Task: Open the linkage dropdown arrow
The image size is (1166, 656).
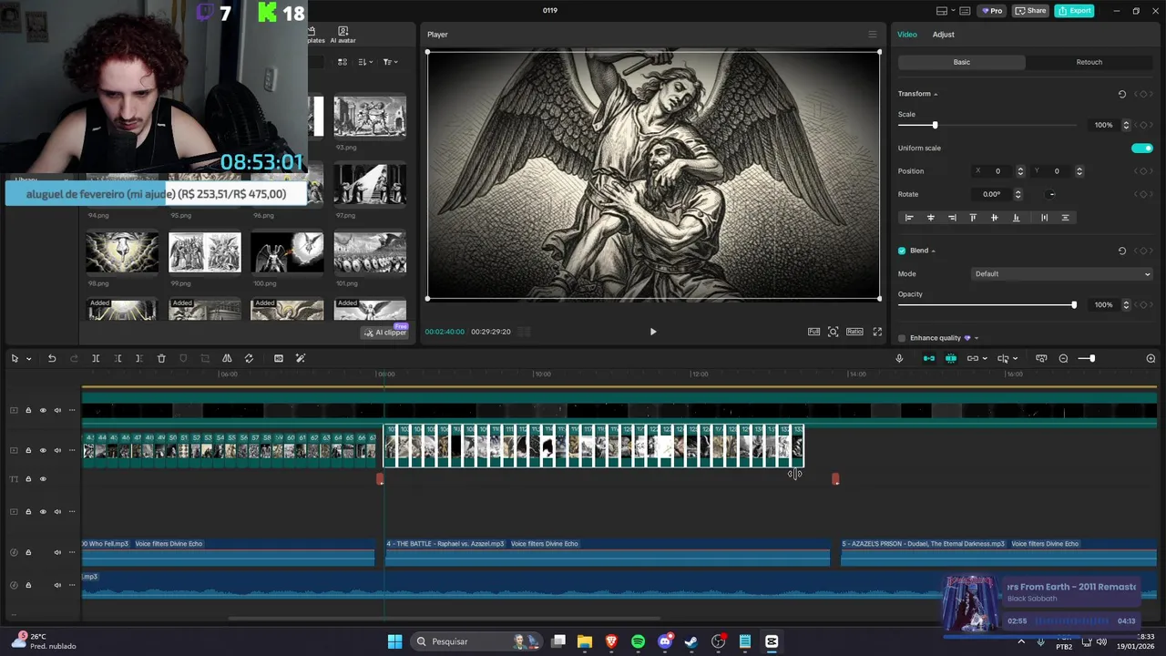Action: 985,359
